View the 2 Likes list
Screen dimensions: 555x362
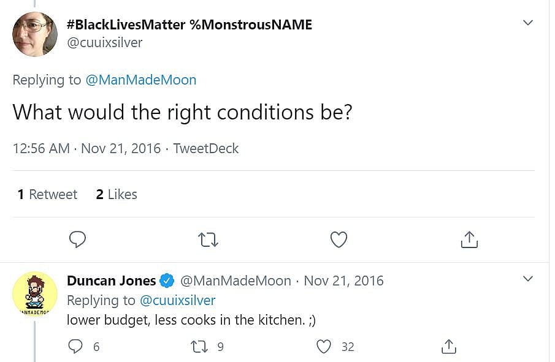[x=117, y=194]
